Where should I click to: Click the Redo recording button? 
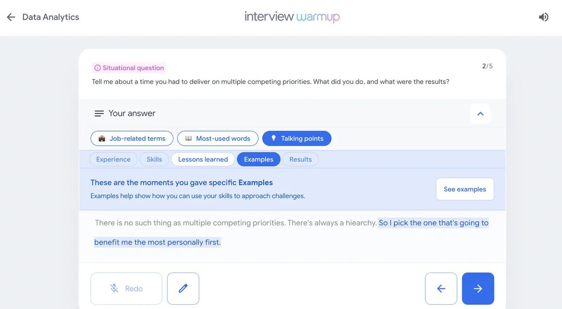[x=126, y=288]
